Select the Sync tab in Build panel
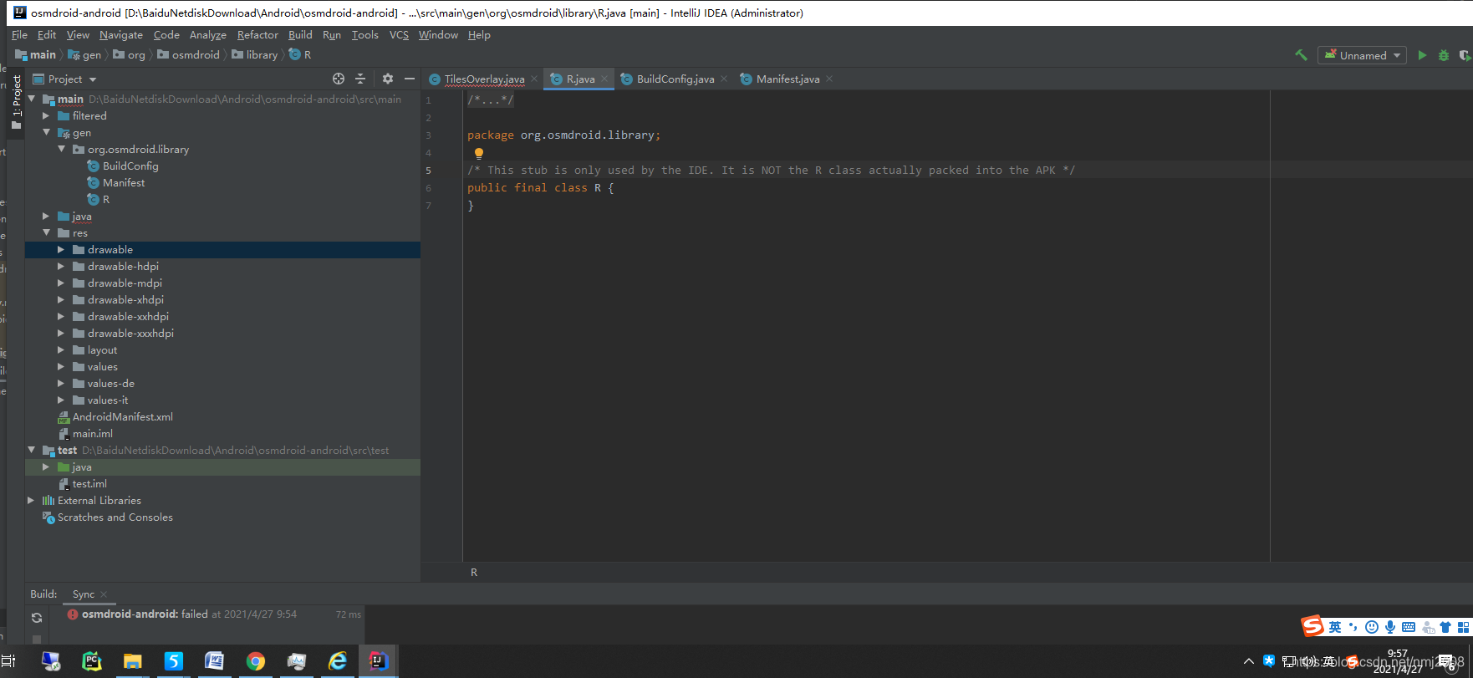The width and height of the screenshot is (1473, 678). pyautogui.click(x=84, y=594)
